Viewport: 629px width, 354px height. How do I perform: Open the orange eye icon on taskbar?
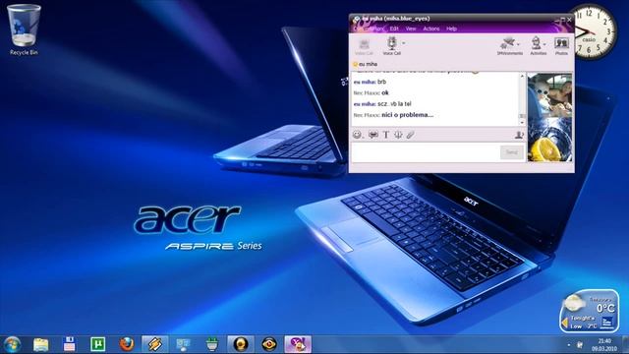(268, 344)
